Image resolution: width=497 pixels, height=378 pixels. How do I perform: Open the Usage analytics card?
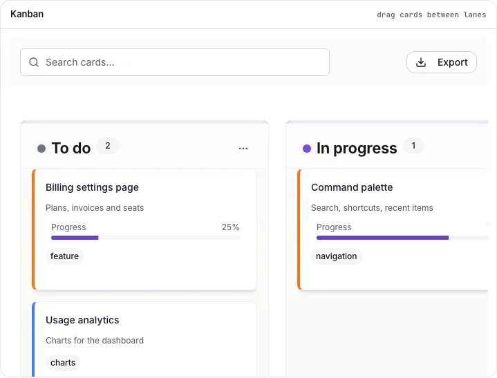(144, 340)
